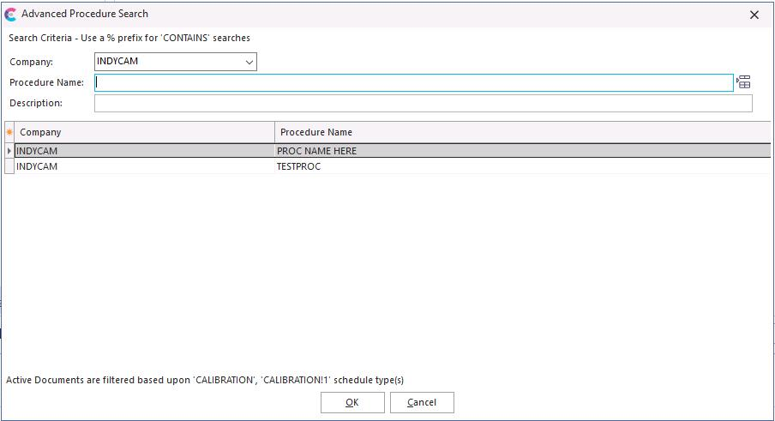Click into the Description text field
Screen dimensions: 775x421
[x=423, y=103]
